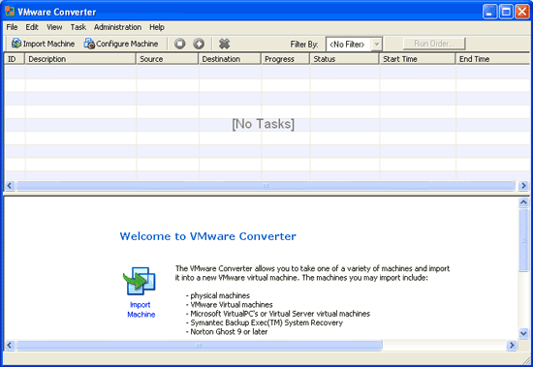Click VMware Converter title bar app icon
The image size is (533, 367).
(10, 12)
